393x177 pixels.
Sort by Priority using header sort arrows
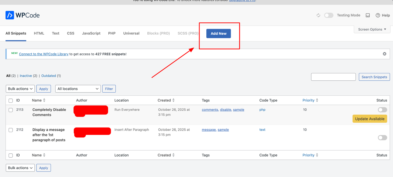pyautogui.click(x=317, y=100)
